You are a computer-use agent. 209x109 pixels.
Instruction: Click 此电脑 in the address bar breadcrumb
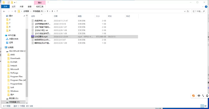coord(26,11)
